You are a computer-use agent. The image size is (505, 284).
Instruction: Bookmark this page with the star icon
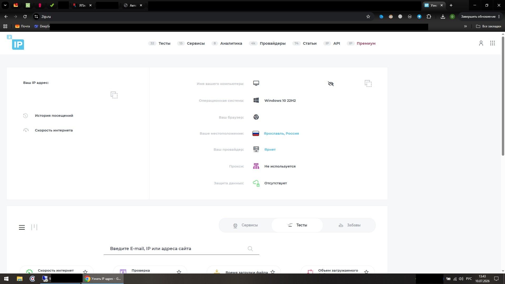click(x=368, y=17)
